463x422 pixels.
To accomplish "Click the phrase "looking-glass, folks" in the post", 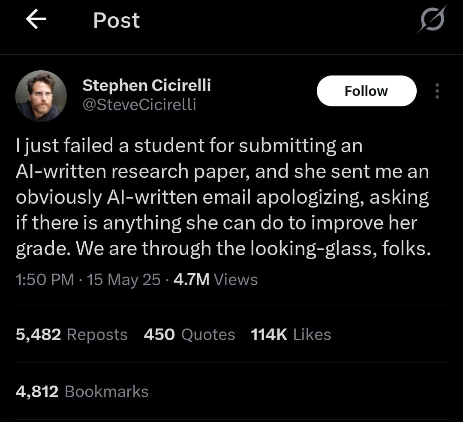I will click(x=341, y=249).
